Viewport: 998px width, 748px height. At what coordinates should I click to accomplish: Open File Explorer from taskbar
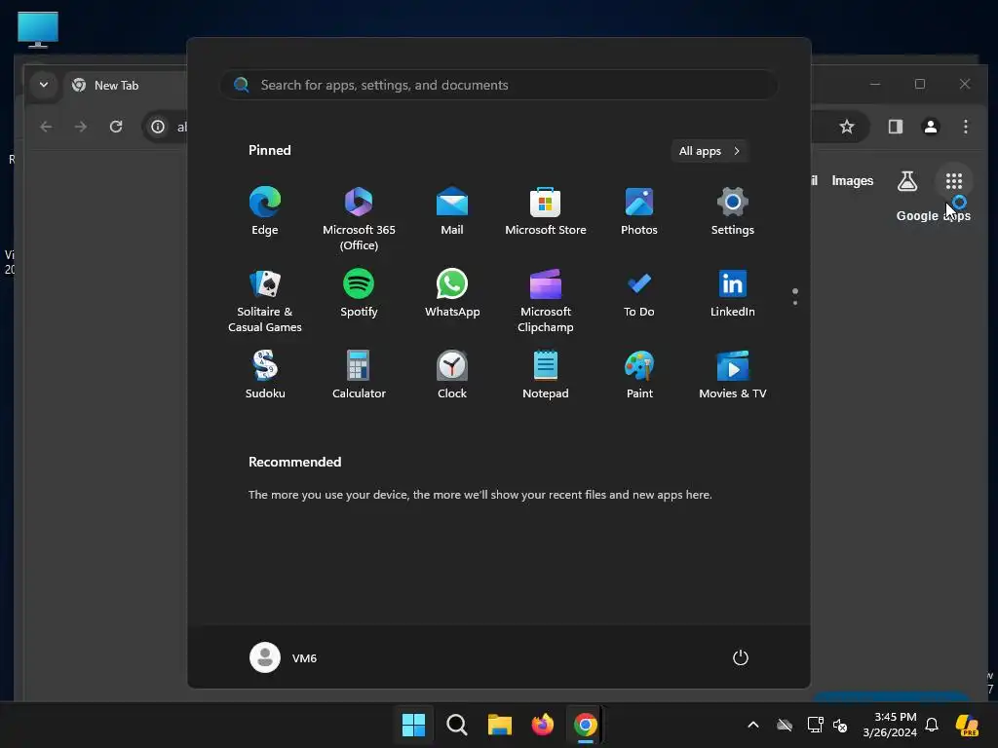click(500, 725)
